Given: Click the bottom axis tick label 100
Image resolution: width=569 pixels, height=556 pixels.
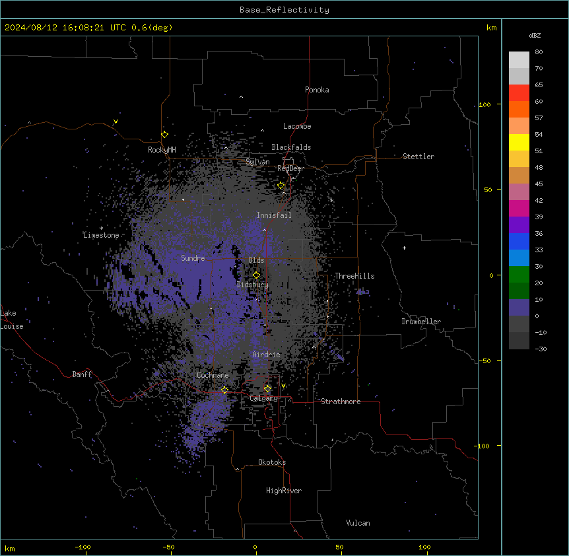Looking at the screenshot, I should (424, 547).
